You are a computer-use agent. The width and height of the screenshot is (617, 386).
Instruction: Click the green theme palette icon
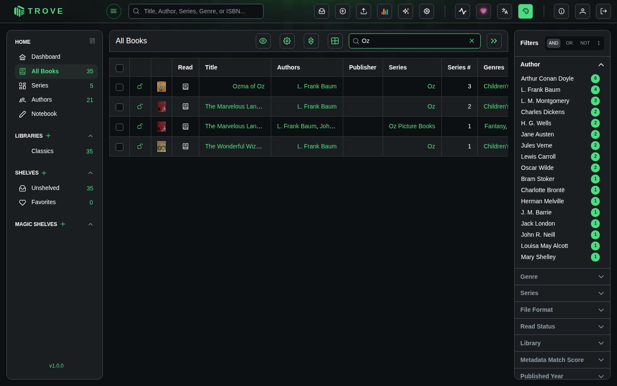click(526, 11)
